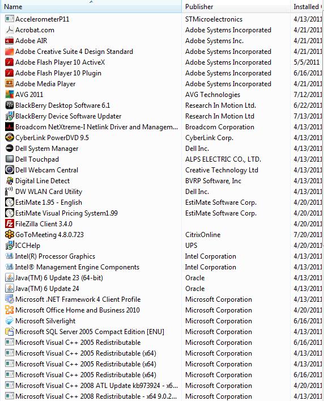The height and width of the screenshot is (401, 324).
Task: Click the Digital Line Detect icon
Action: coord(10,180)
